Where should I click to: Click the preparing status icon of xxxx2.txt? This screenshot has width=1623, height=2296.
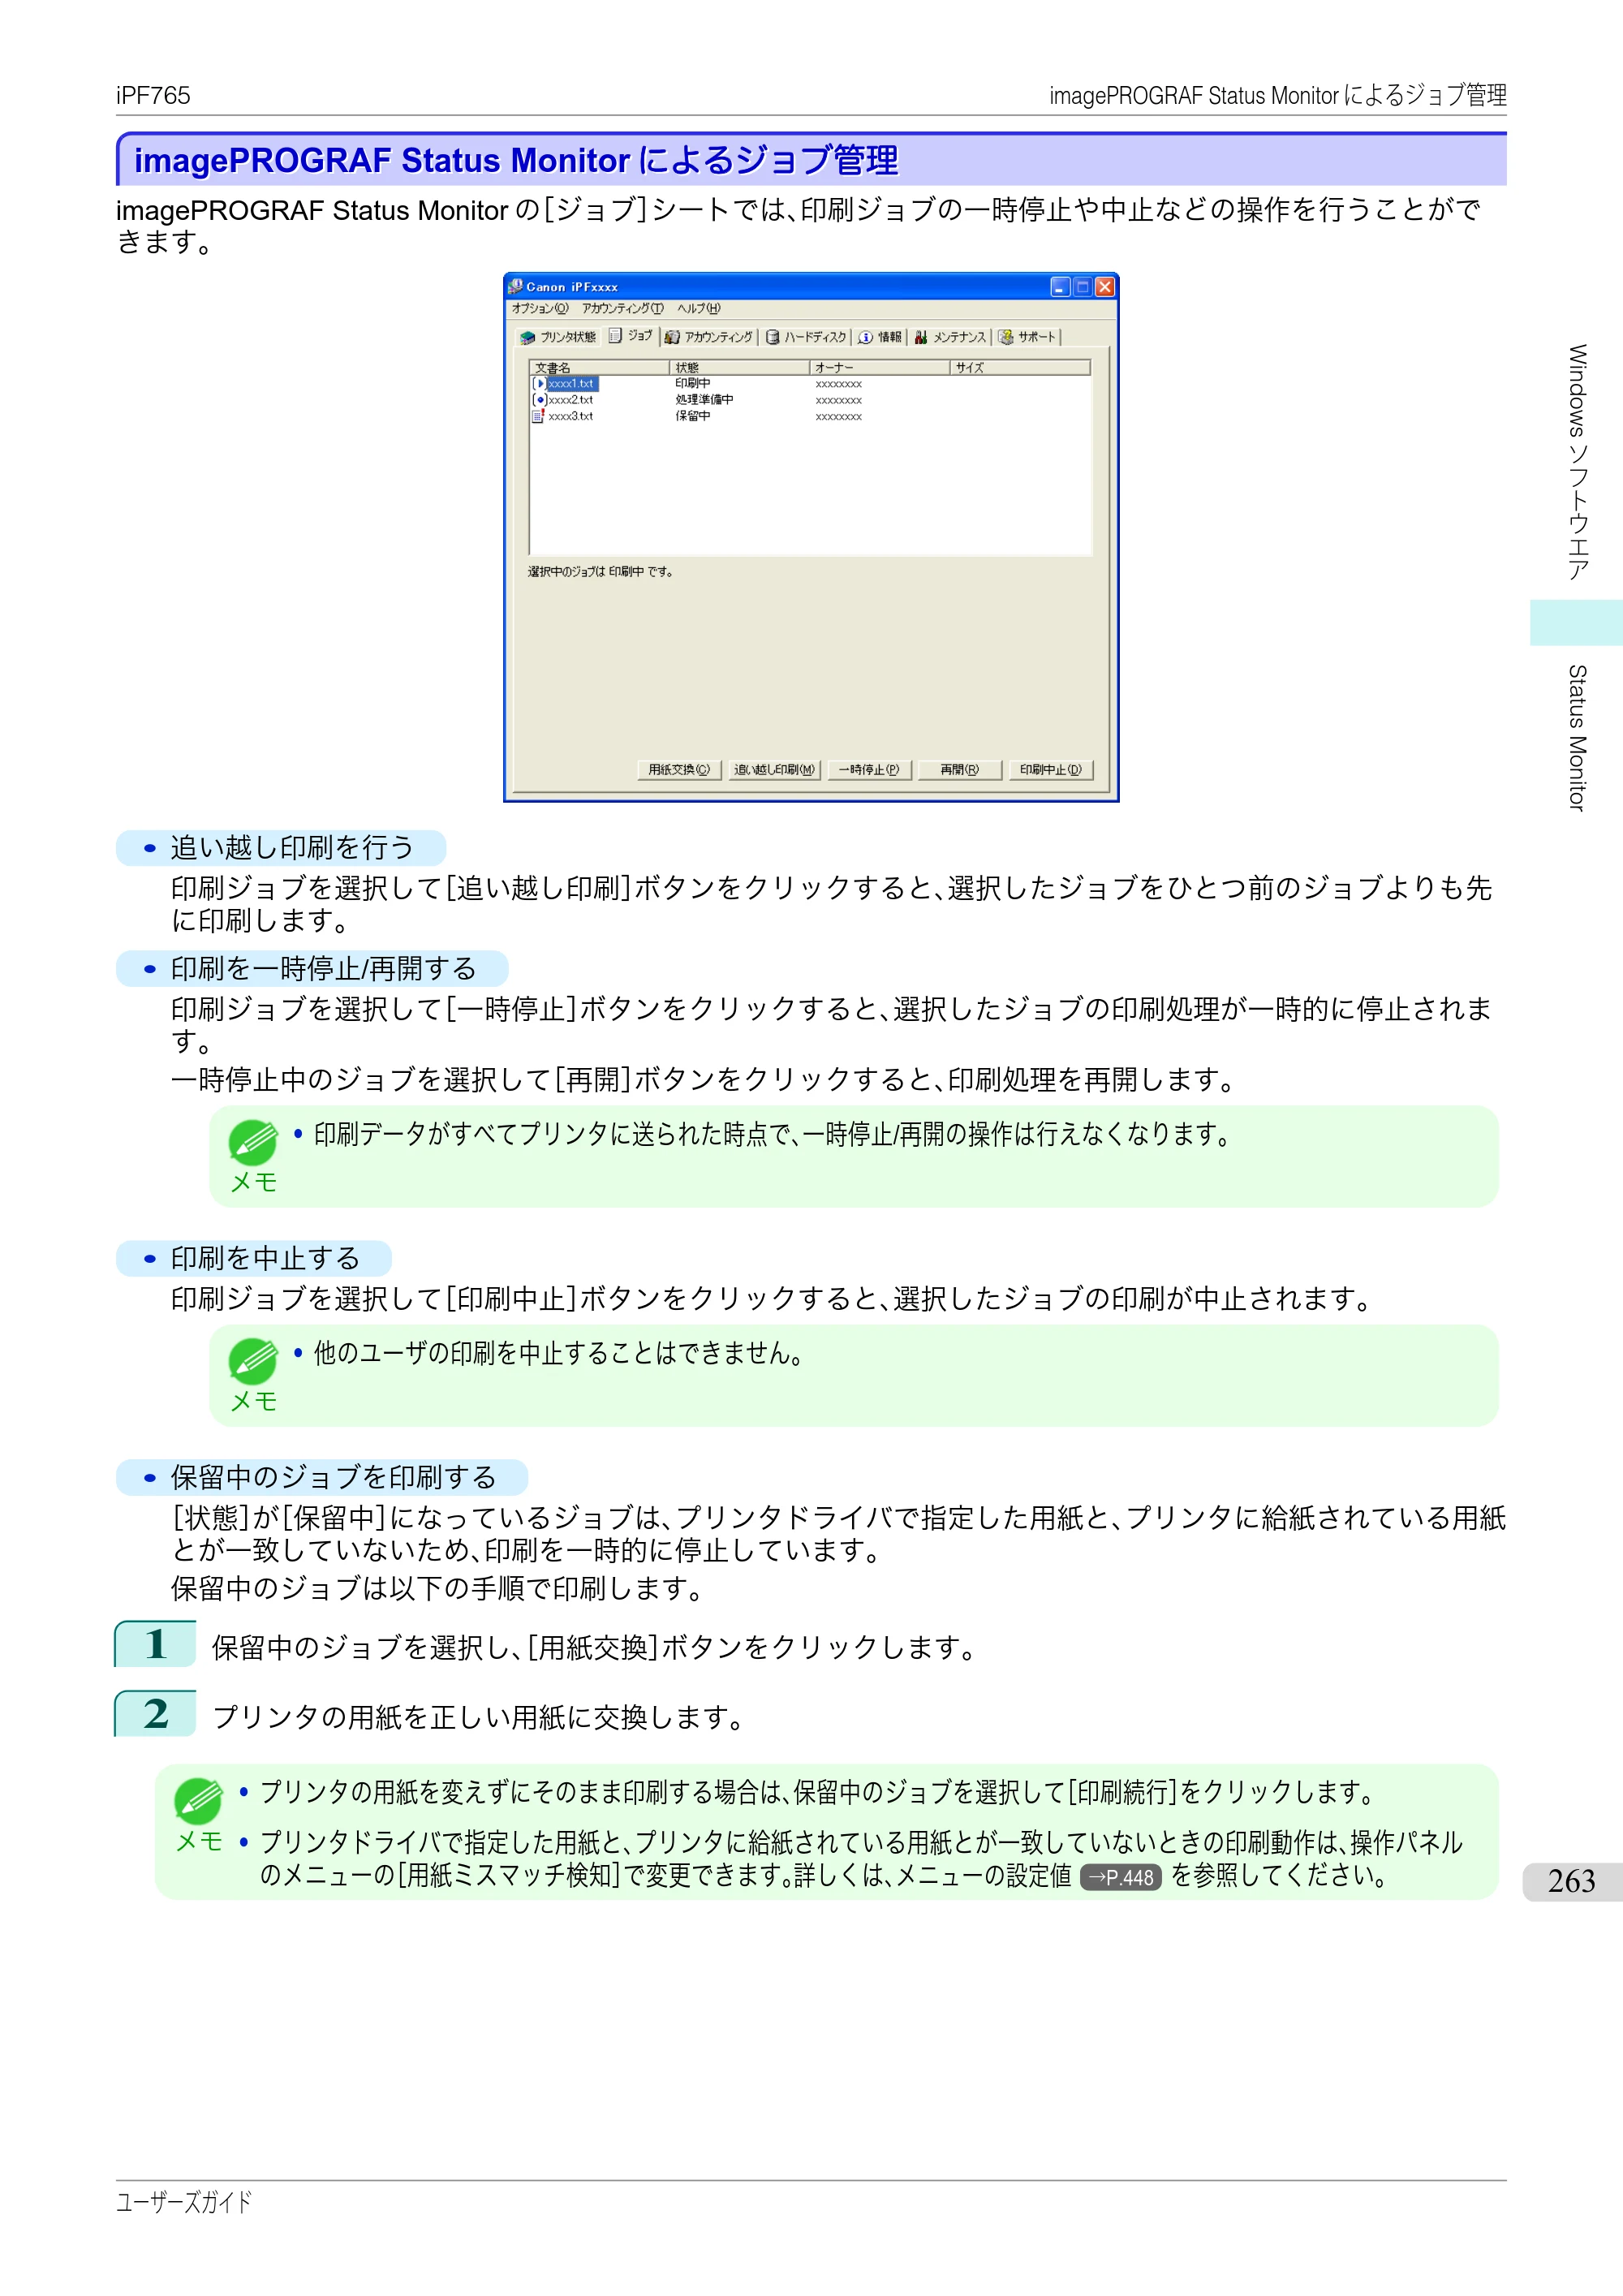pyautogui.click(x=540, y=400)
